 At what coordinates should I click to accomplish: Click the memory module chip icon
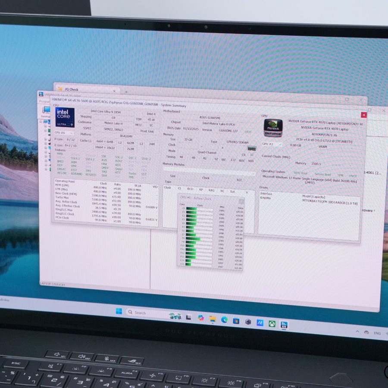tap(251, 148)
